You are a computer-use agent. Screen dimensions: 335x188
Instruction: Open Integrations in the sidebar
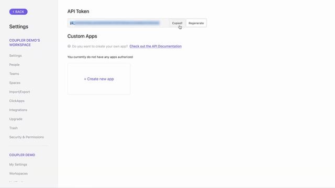click(x=18, y=110)
